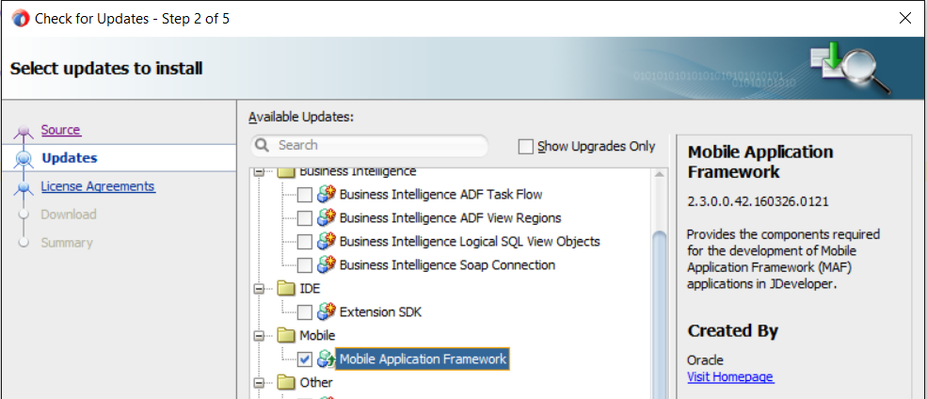Open the Visit Homepage link
The image size is (927, 399).
[x=730, y=376]
